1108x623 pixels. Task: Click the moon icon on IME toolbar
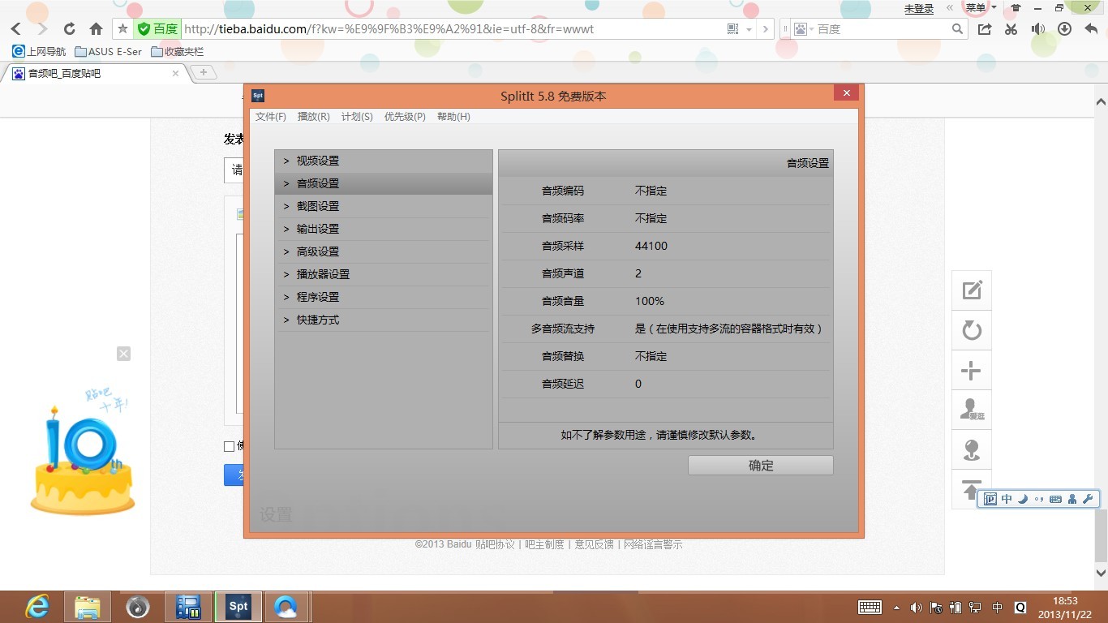pyautogui.click(x=1023, y=500)
